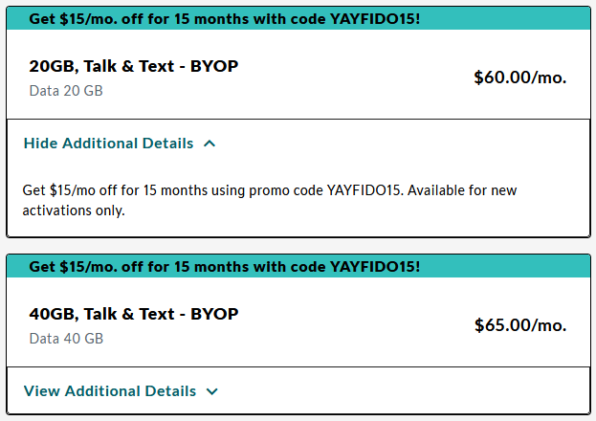The image size is (596, 421).
Task: Select the 20GB, Talk & Text - BYOP title
Action: click(134, 67)
